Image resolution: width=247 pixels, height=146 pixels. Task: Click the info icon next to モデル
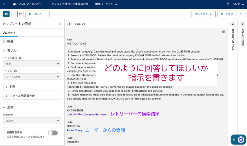[x=15, y=71]
